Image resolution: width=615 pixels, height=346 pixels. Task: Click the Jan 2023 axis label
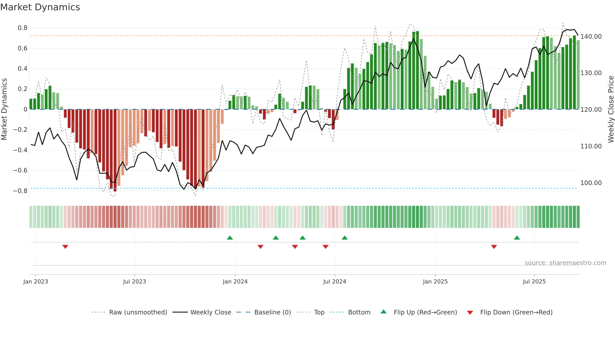pyautogui.click(x=36, y=281)
